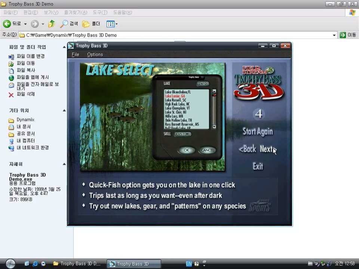Image resolution: width=359 pixels, height=269 pixels.
Task: Select Lake Okeechobee, FL in lake list
Action: coord(178,92)
